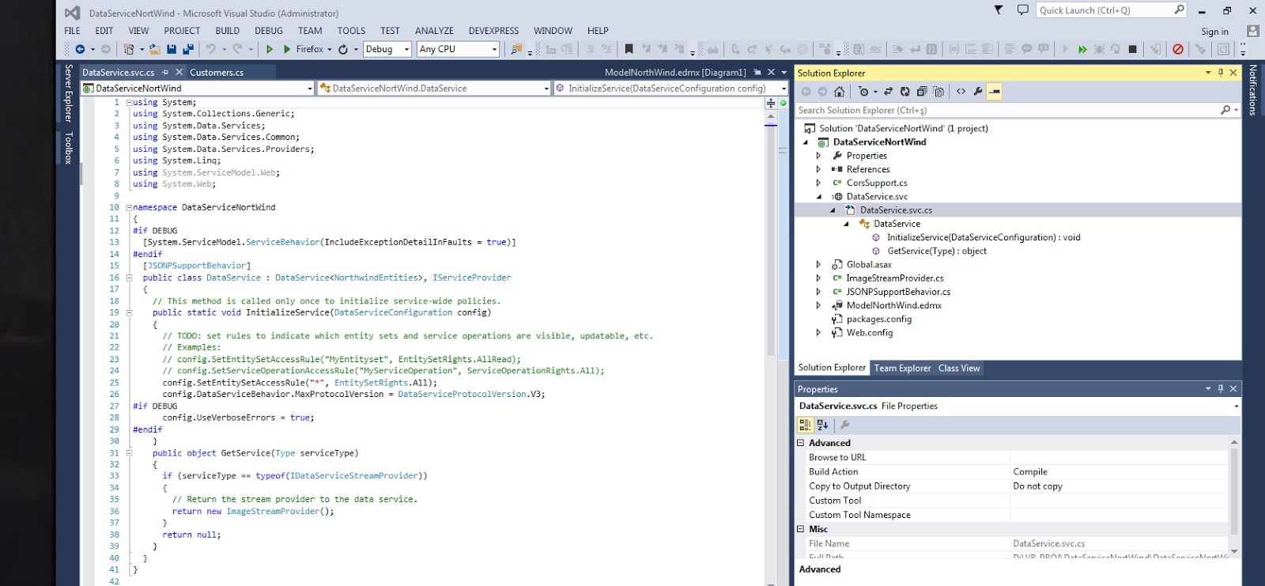Click the Property Pages wrench icon
Screen dimensions: 1265x586
pyautogui.click(x=844, y=425)
